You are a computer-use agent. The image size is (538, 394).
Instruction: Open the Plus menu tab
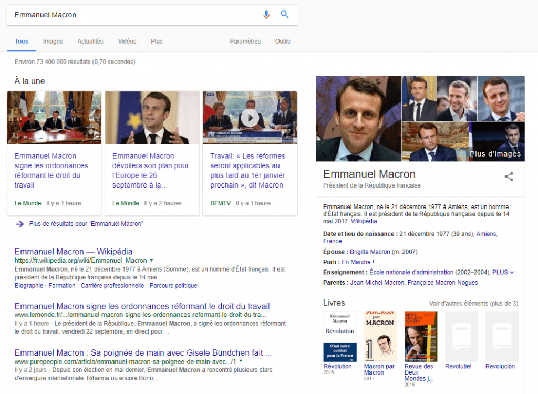pos(157,41)
